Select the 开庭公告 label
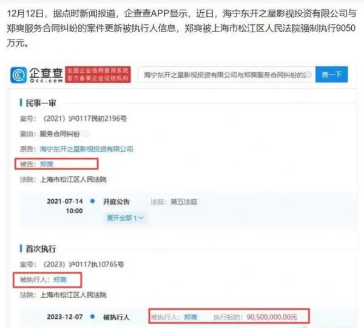Image resolution: width=364 pixels, height=328 pixels. (x=116, y=202)
